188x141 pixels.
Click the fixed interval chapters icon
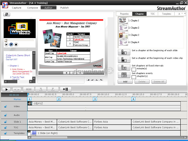tap(124, 68)
